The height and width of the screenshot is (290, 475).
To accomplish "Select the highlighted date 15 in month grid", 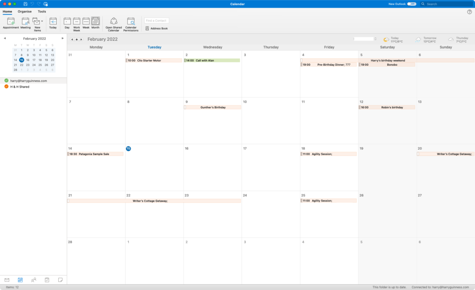I will click(x=128, y=149).
